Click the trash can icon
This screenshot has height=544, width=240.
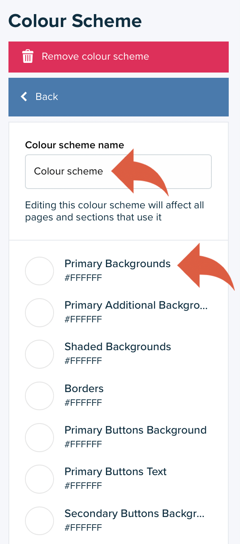28,56
